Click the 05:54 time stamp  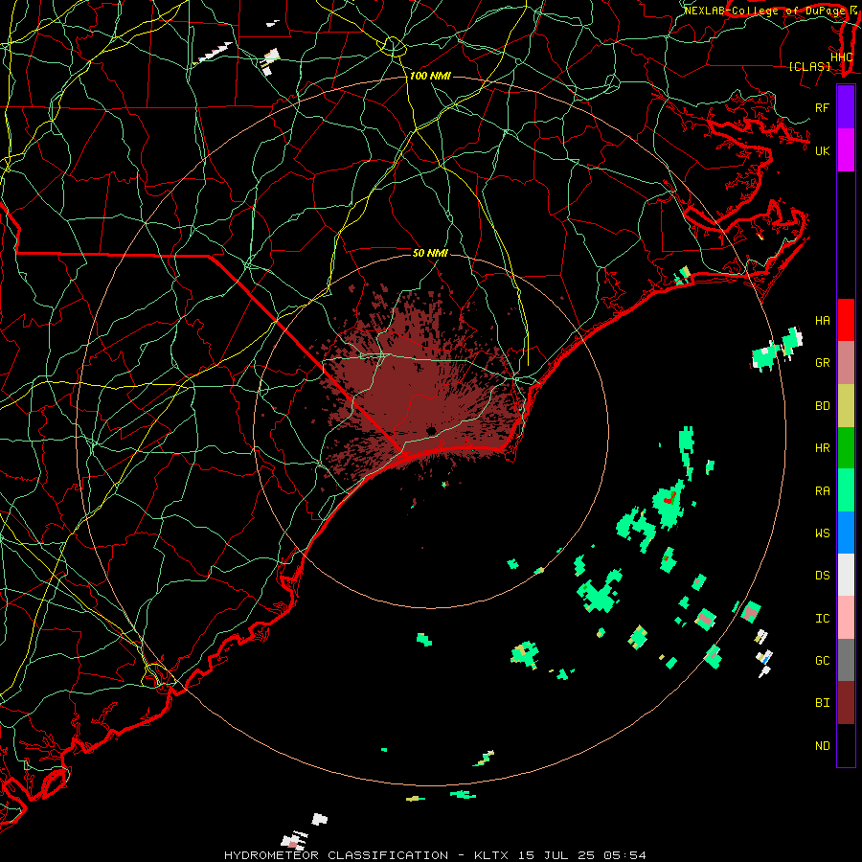624,855
